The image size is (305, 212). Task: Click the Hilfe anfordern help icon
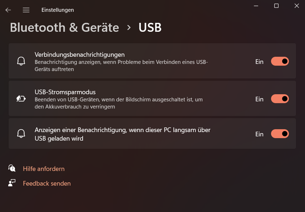click(x=12, y=168)
